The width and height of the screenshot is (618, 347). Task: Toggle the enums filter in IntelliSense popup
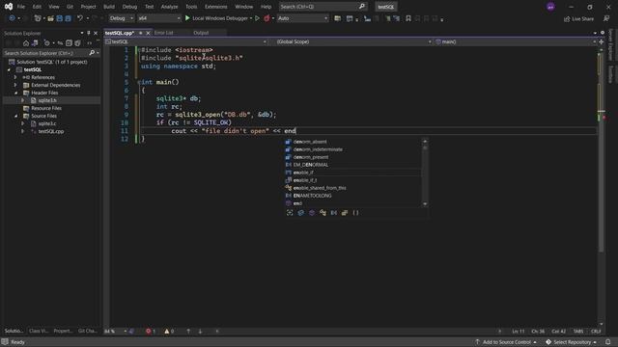click(x=345, y=213)
